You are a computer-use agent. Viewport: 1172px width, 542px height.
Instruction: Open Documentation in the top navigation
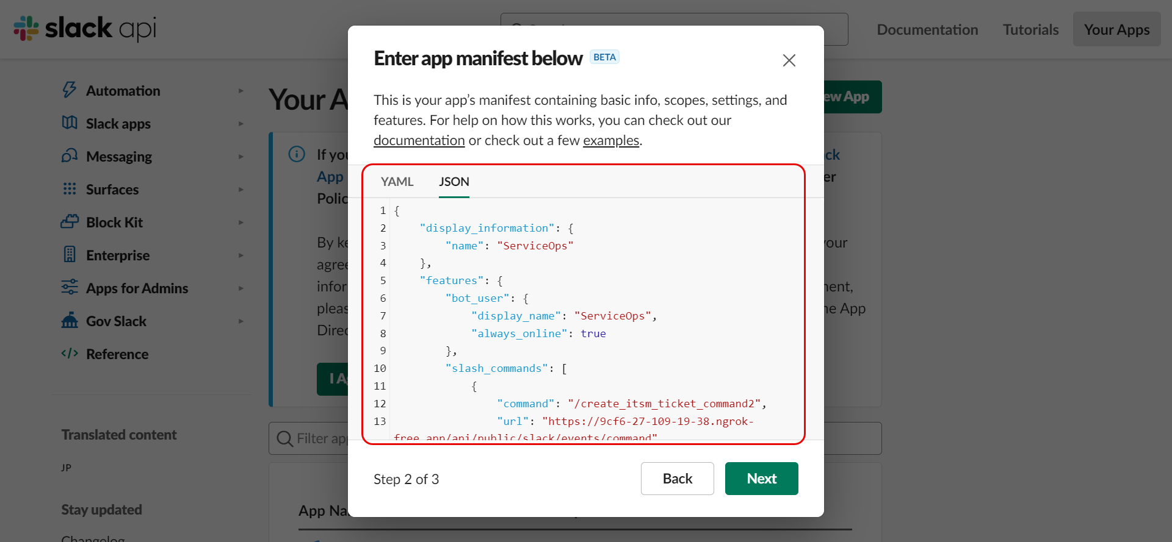click(927, 30)
